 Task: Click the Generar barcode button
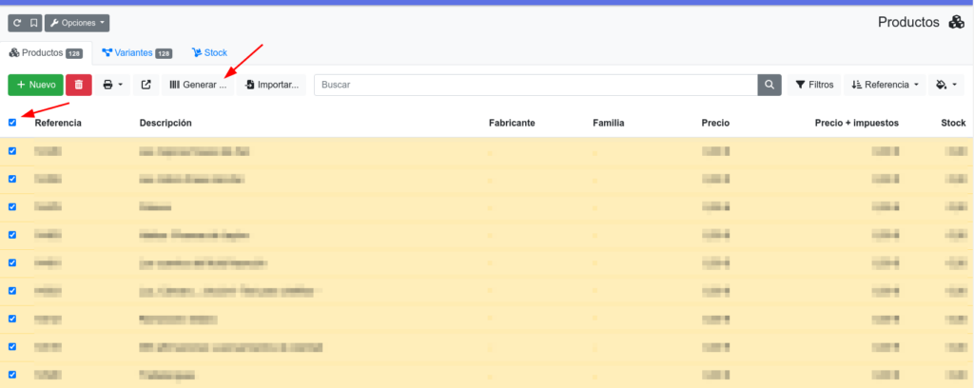coord(198,85)
